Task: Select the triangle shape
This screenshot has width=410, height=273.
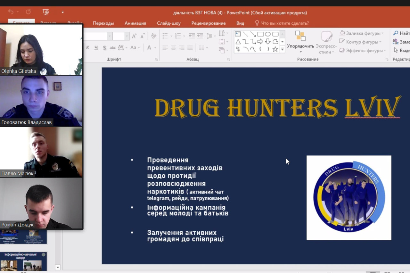Action: coord(238,42)
